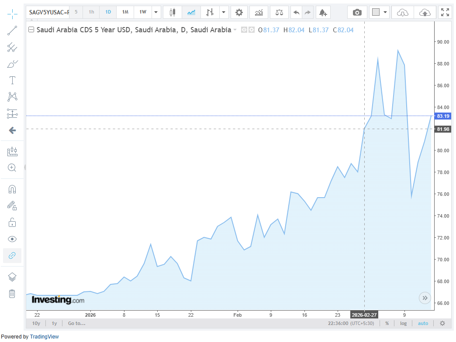The image size is (456, 342).
Task: Select the text annotation tool
Action: pos(12,80)
